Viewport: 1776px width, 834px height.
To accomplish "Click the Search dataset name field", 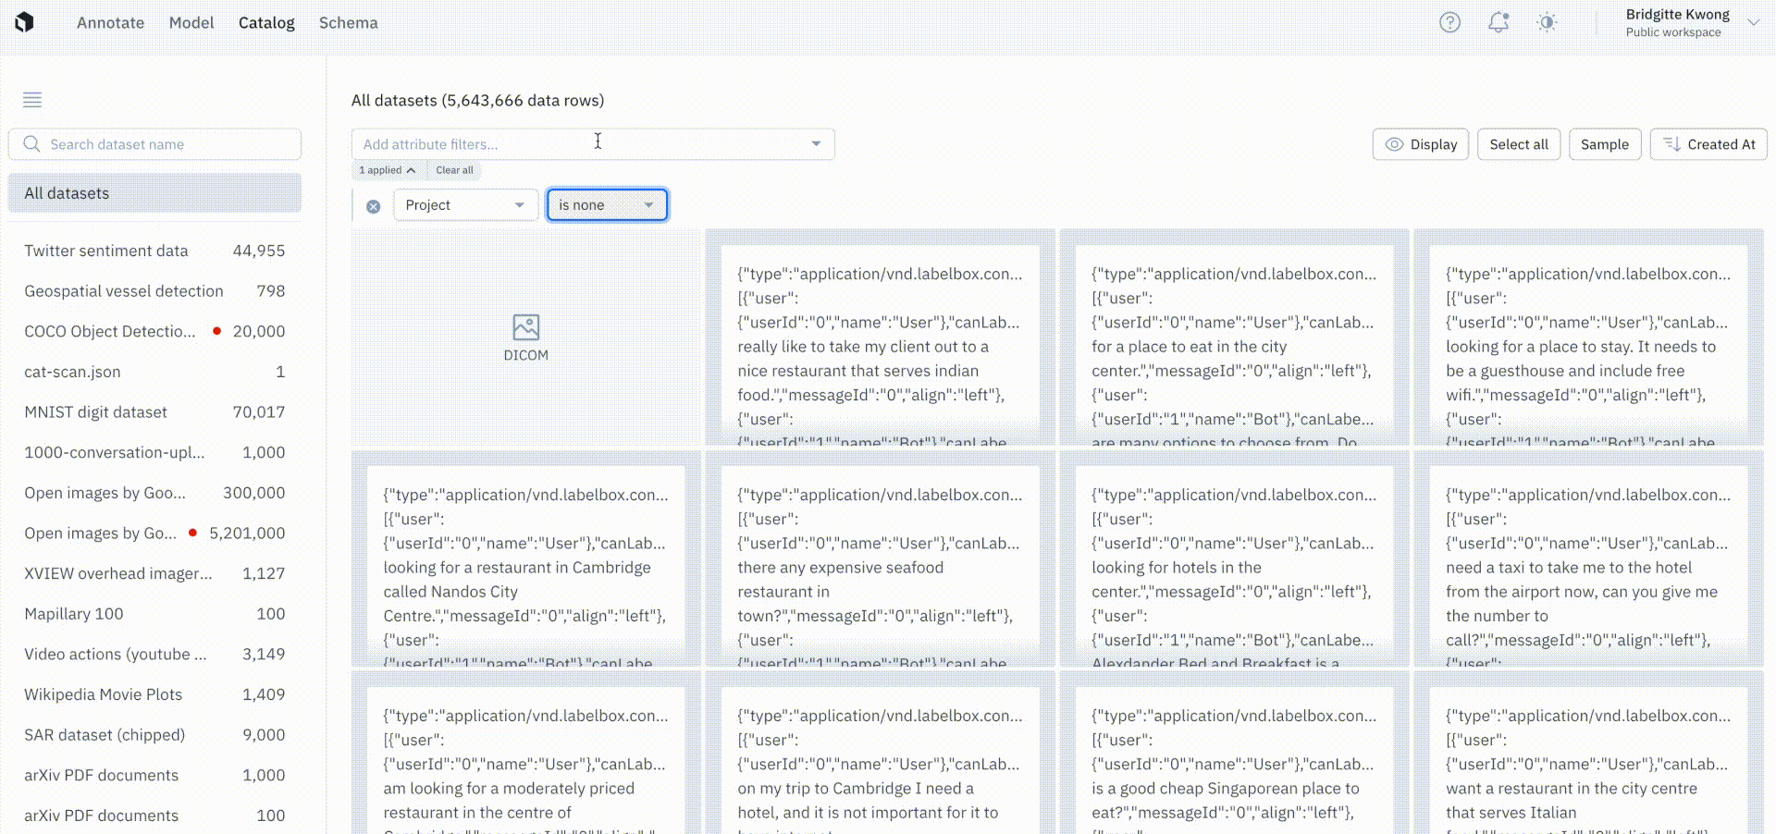I will tap(154, 144).
